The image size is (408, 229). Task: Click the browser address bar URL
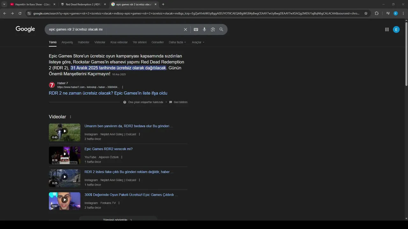coord(196,13)
